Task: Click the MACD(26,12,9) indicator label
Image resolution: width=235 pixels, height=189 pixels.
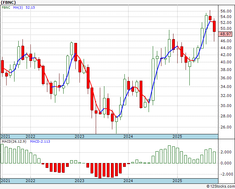Action: point(14,142)
